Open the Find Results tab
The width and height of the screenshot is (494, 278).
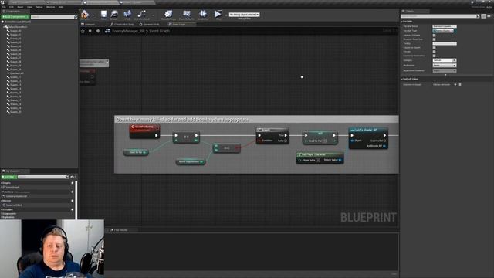click(x=121, y=230)
